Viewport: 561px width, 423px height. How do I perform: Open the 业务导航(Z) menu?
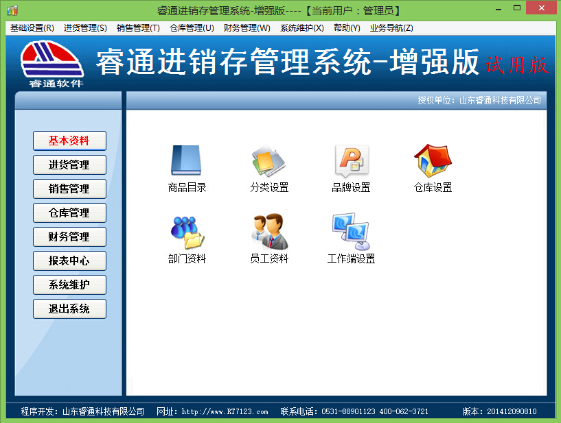point(391,28)
